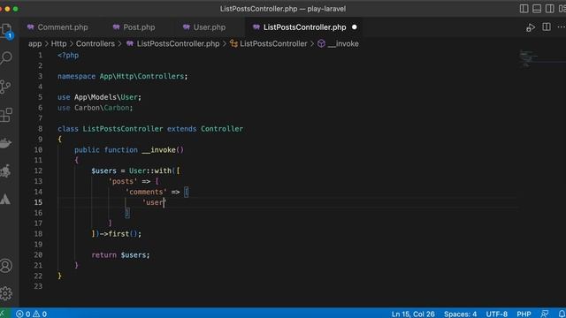This screenshot has width=566, height=318.
Task: Open the Docker view in activity bar
Action: tap(5, 143)
